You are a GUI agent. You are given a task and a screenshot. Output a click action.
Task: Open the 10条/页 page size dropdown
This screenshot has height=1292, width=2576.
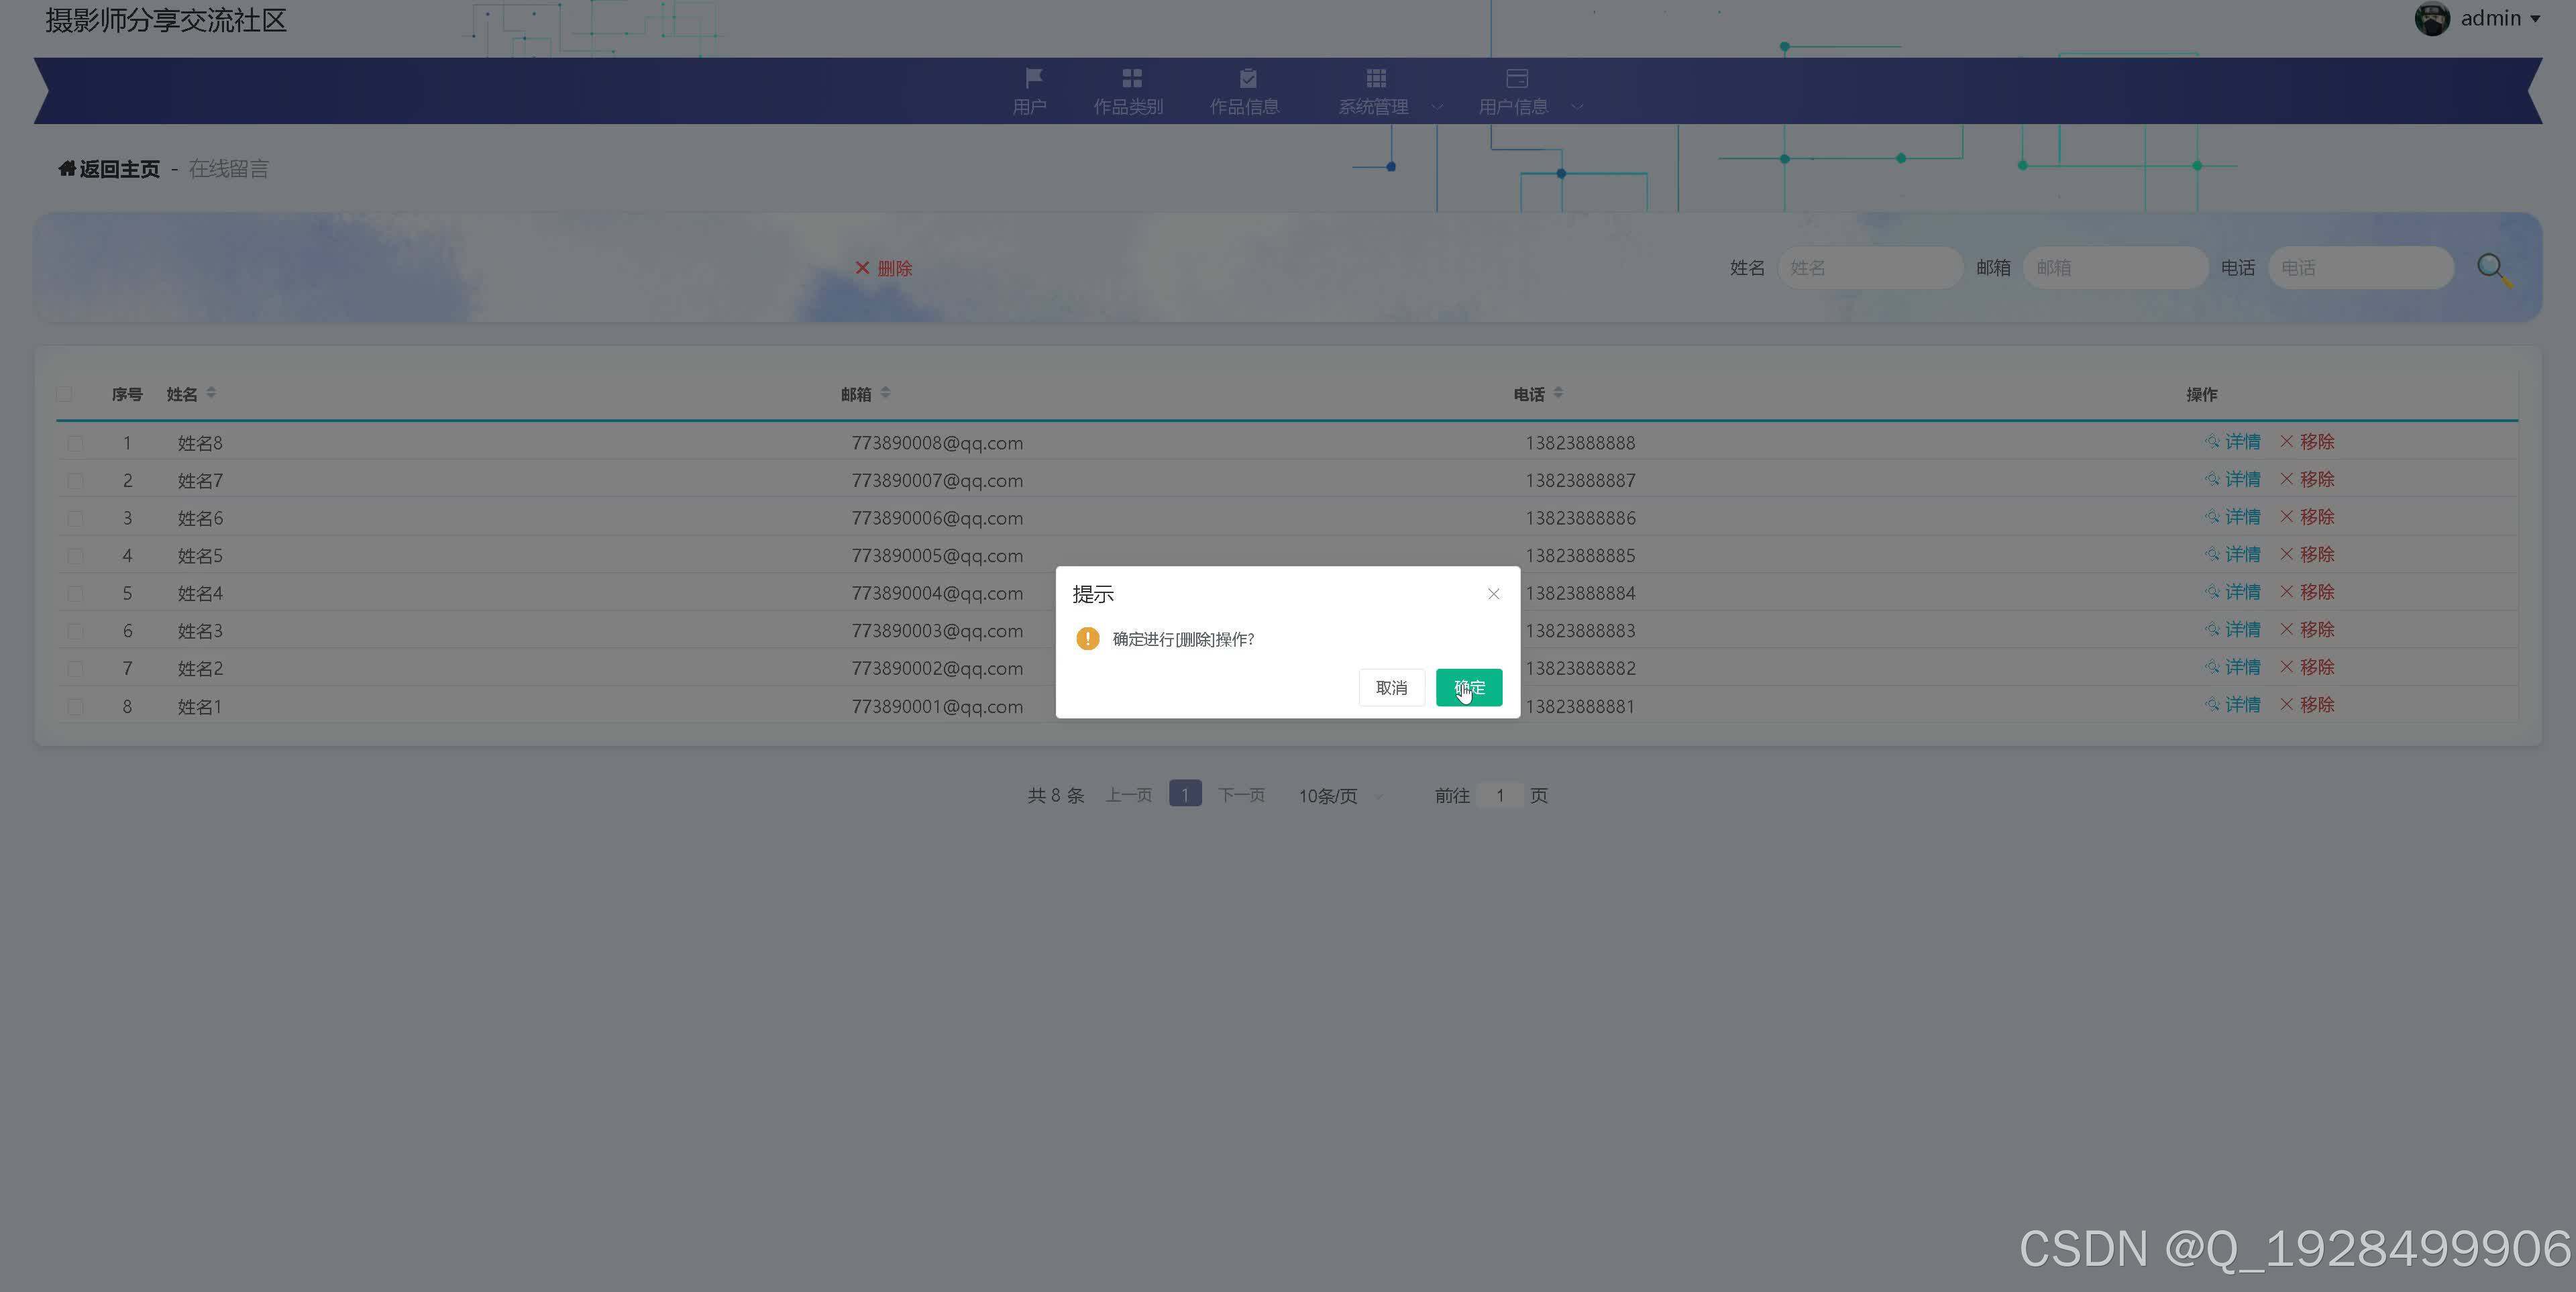pyautogui.click(x=1340, y=796)
